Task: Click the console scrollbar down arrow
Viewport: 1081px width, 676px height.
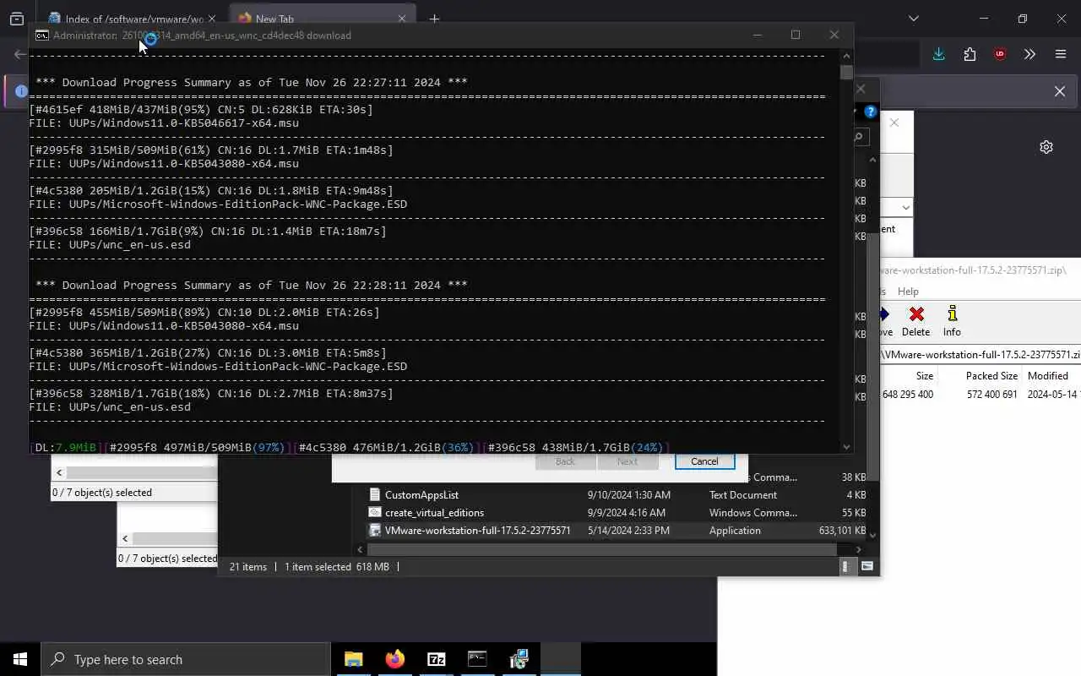Action: click(846, 447)
